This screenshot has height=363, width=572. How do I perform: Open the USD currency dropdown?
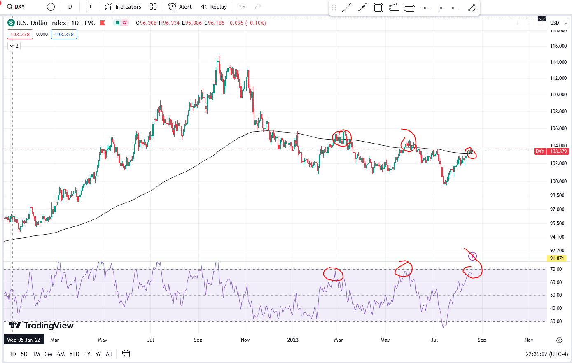pos(559,23)
